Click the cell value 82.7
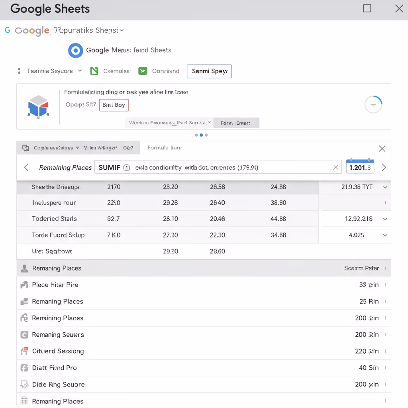 (x=114, y=219)
